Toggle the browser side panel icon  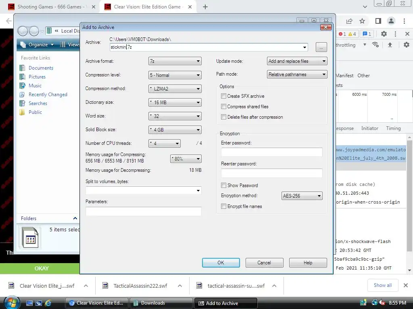point(378,21)
